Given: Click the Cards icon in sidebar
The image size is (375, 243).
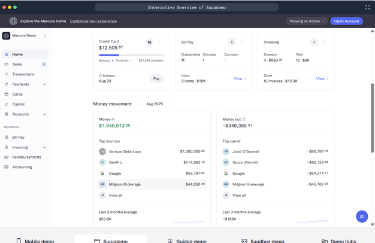Looking at the screenshot, I should [7, 94].
